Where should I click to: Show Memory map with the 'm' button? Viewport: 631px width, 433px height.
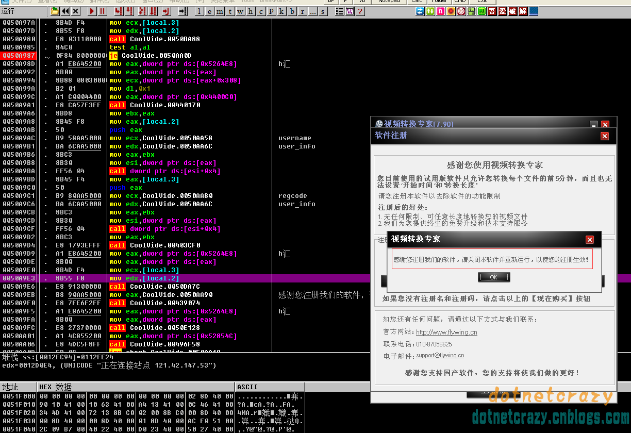[220, 11]
